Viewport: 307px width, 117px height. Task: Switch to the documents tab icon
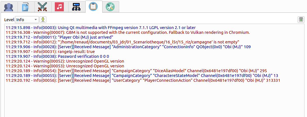(x=25, y=7)
